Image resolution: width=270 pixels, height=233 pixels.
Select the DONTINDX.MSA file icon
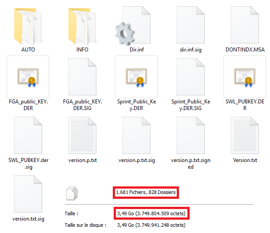pyautogui.click(x=245, y=25)
